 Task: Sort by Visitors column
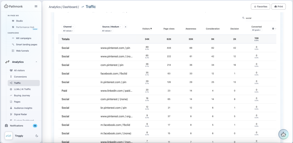click(x=147, y=29)
